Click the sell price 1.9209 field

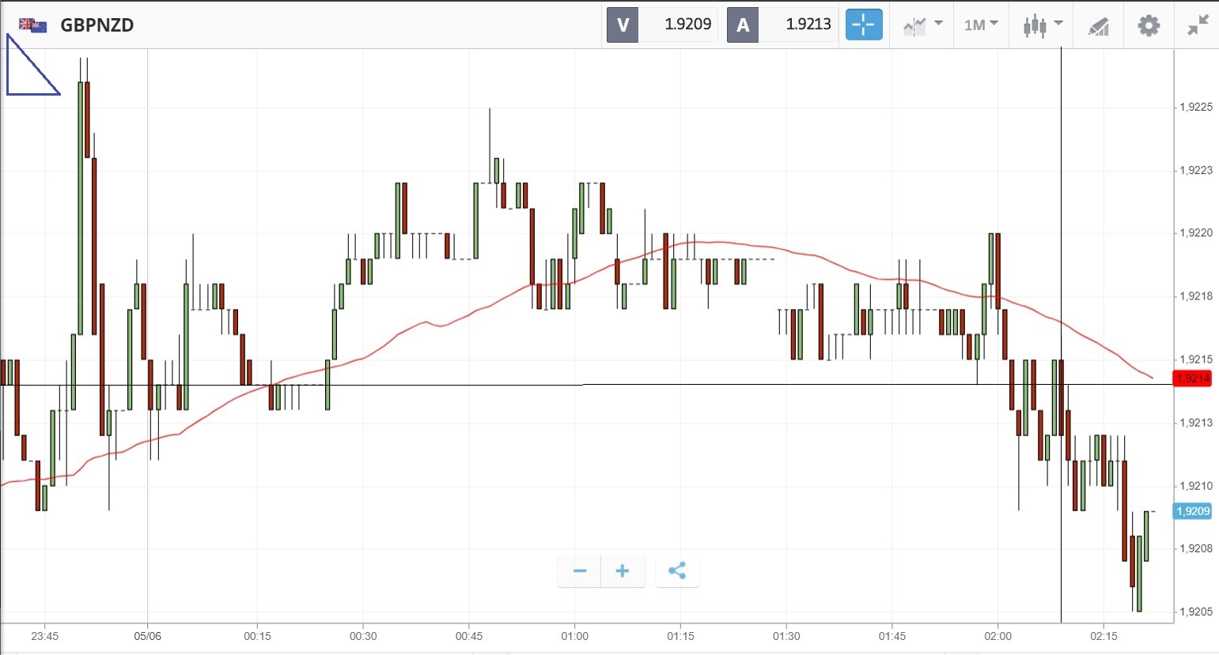[678, 24]
